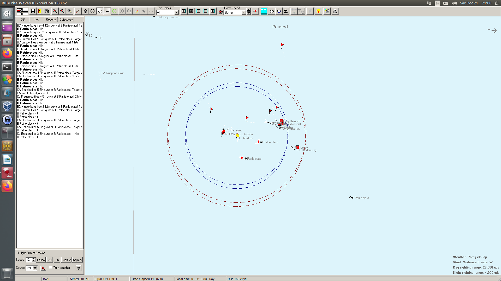Click the play 5 turns button
The image size is (501, 281).
tap(191, 11)
